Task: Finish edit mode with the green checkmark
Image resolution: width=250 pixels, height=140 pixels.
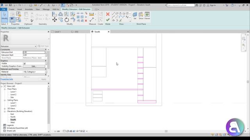Action: tap(108, 20)
